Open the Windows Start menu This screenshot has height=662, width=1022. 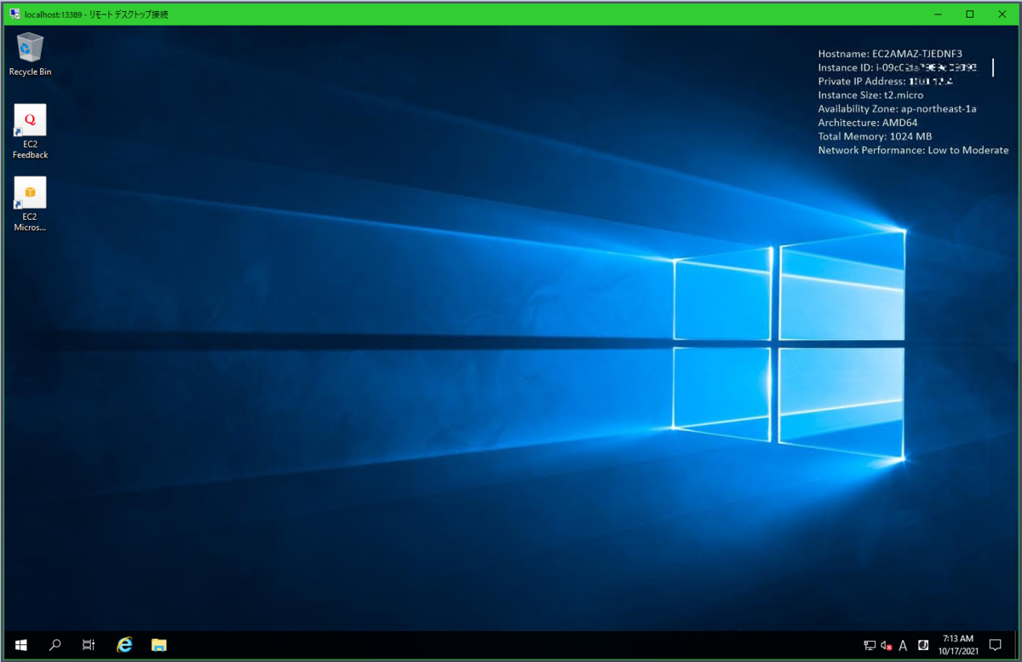tap(21, 645)
